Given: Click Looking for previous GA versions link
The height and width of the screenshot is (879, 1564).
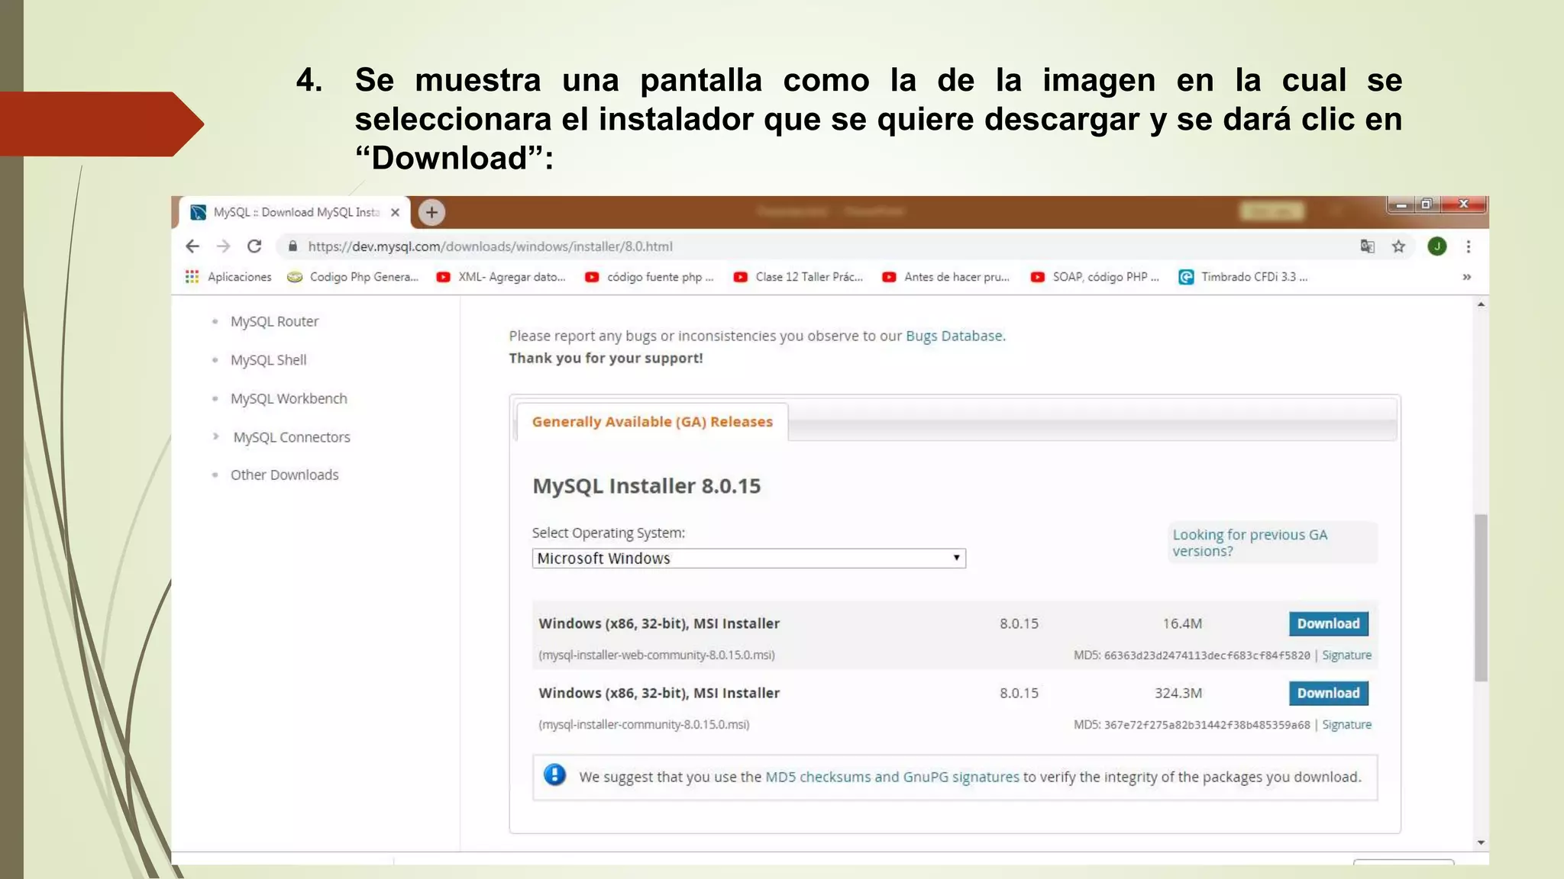Looking at the screenshot, I should (x=1249, y=543).
